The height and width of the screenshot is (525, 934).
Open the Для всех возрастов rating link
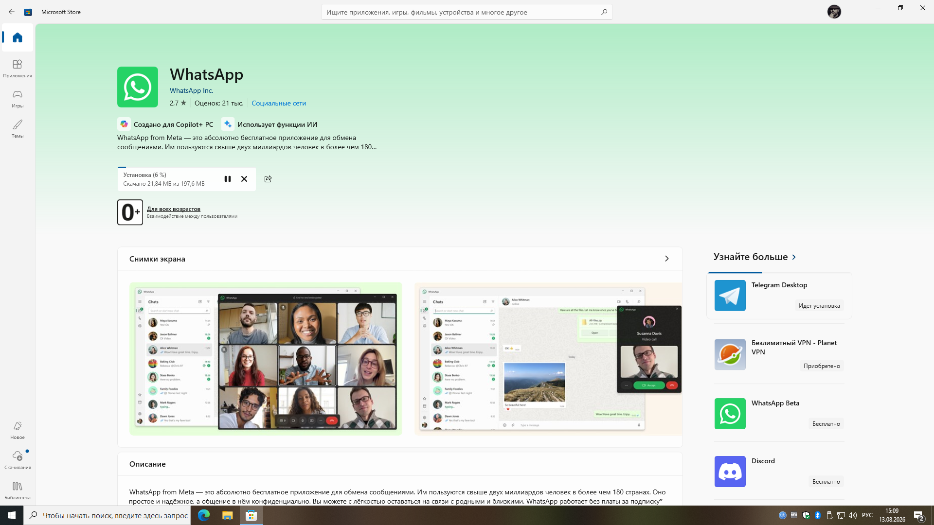(174, 209)
